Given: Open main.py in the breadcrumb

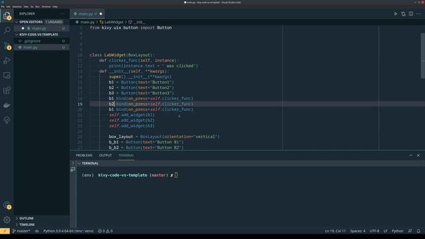Looking at the screenshot, I should pyautogui.click(x=85, y=22).
